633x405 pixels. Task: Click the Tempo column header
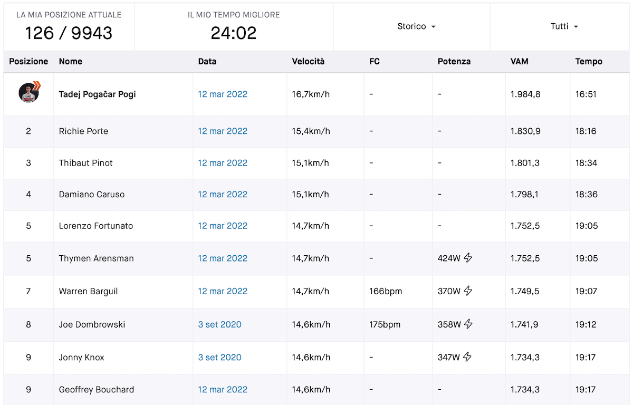click(x=588, y=61)
